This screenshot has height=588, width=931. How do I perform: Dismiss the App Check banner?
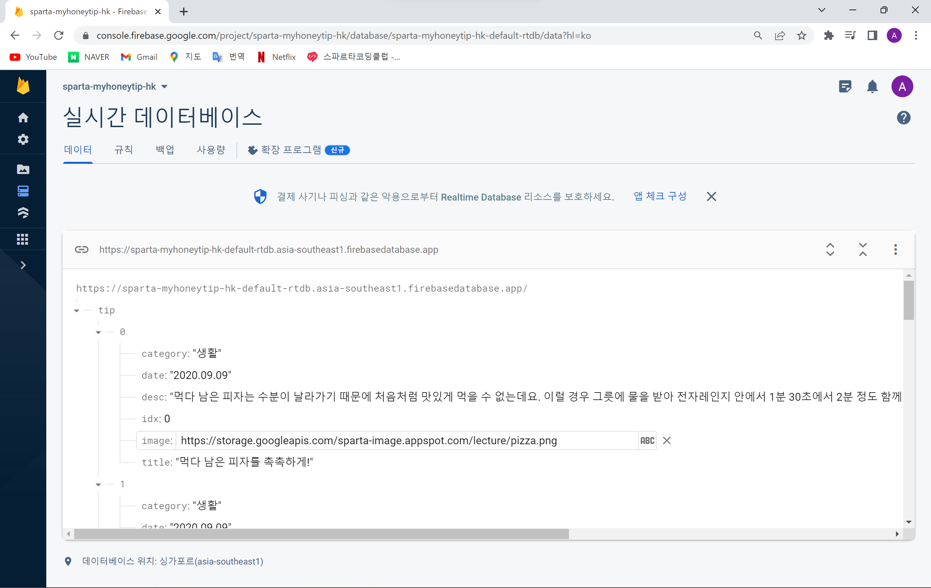711,196
